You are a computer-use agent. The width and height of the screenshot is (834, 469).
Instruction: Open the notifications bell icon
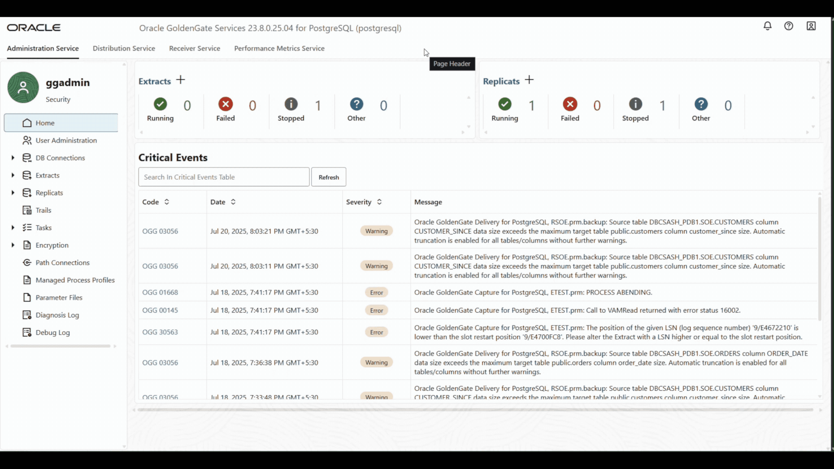pyautogui.click(x=767, y=26)
